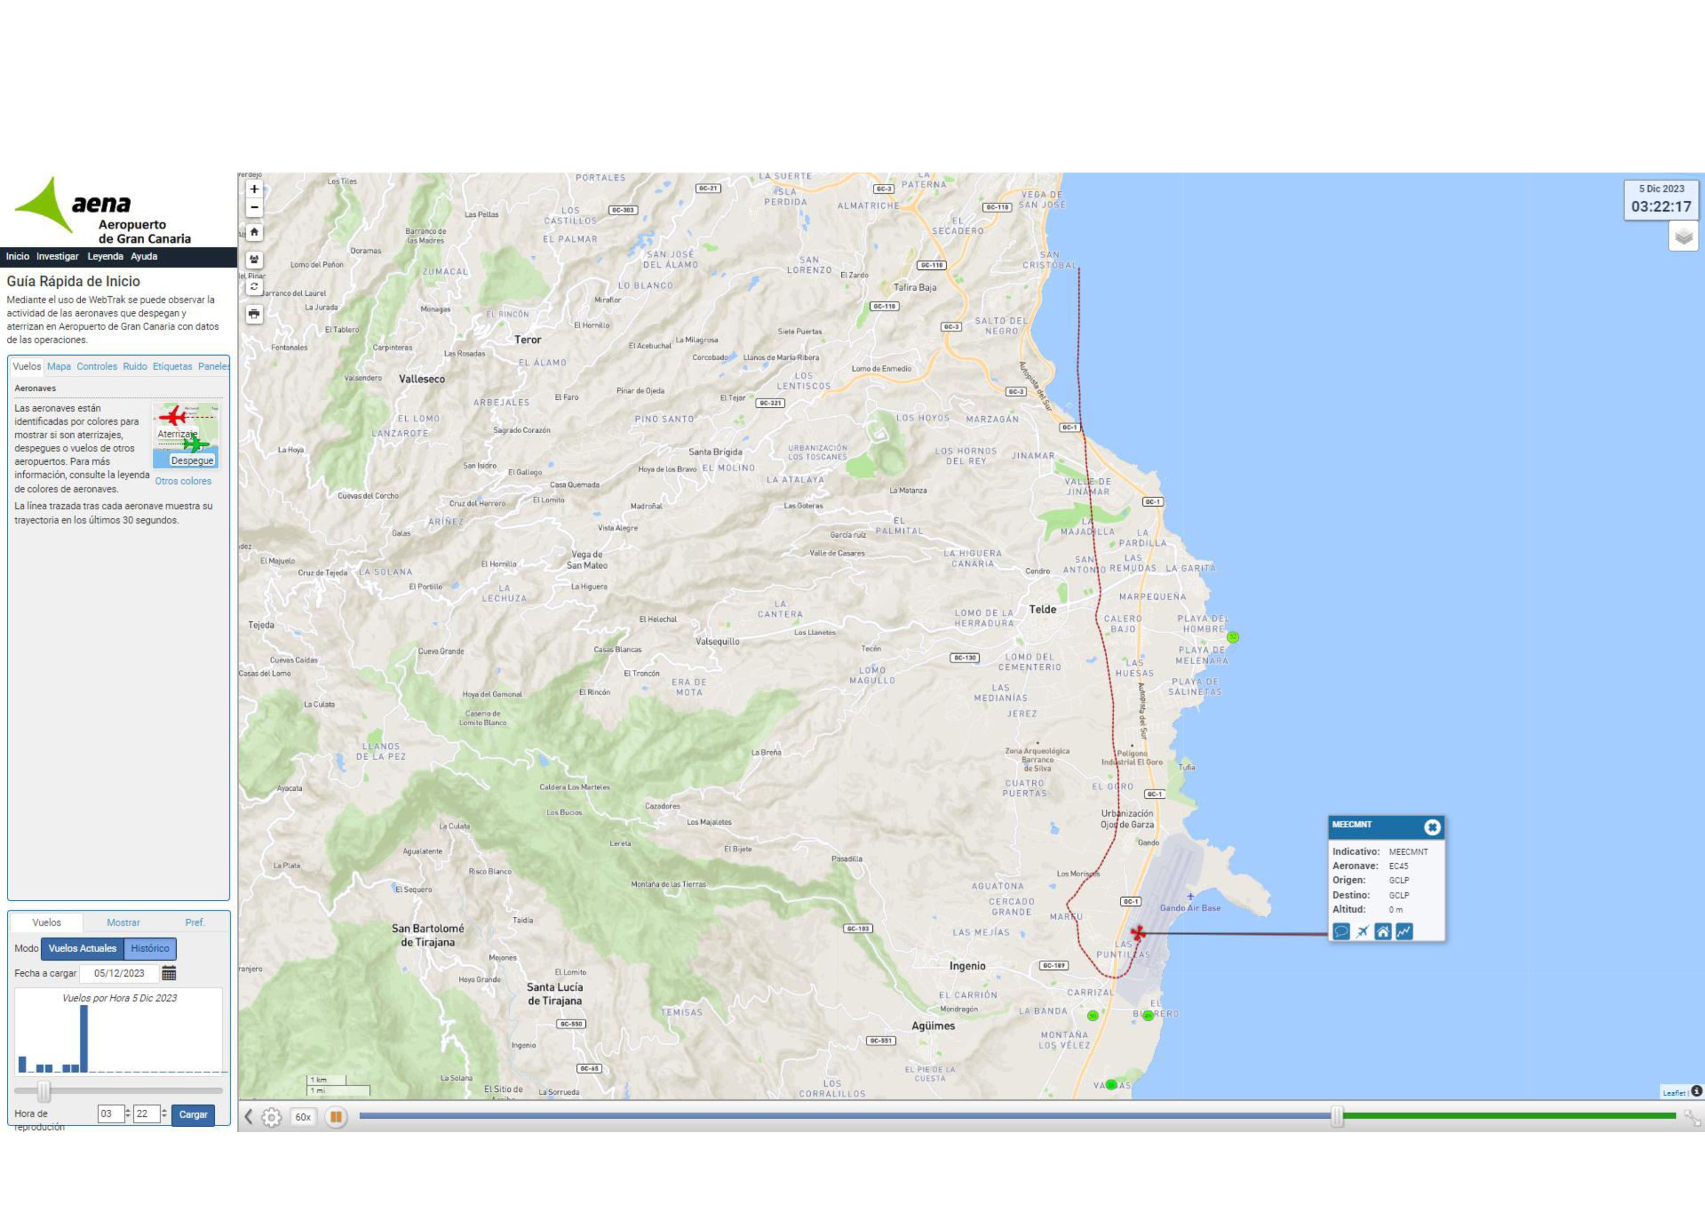Open the map layers selector

1683,237
